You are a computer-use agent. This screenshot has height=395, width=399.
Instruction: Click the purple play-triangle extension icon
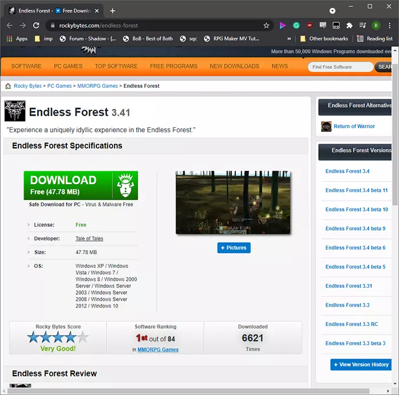283,26
